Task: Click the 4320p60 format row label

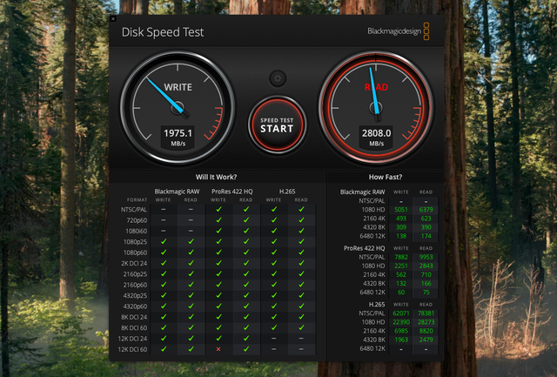Action: click(136, 306)
